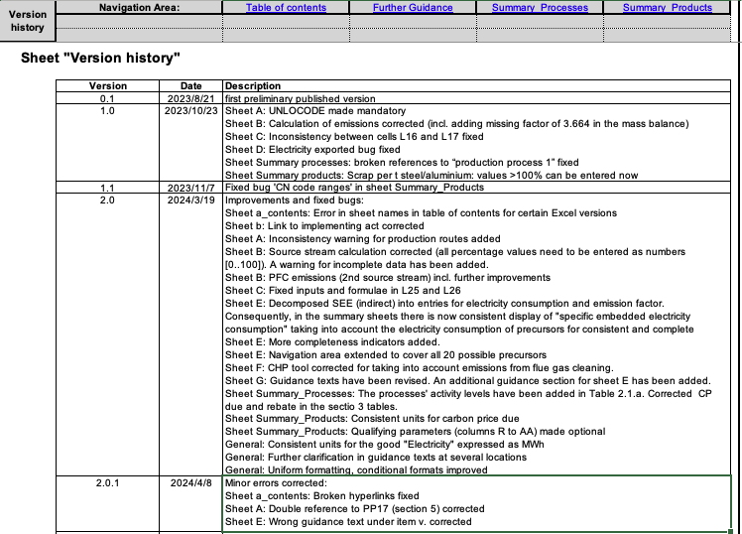Select the version 1.1 cell
This screenshot has height=534, width=742.
tap(108, 188)
